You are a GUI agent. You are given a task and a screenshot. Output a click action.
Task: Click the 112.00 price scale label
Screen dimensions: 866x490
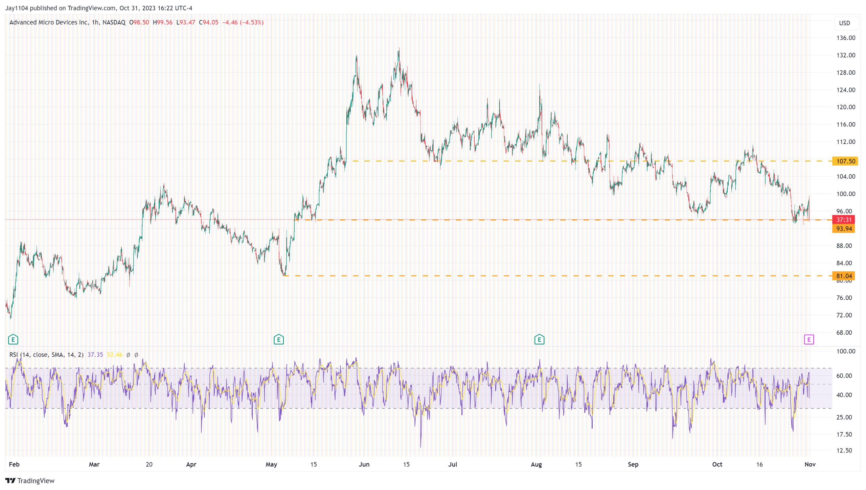click(x=846, y=142)
